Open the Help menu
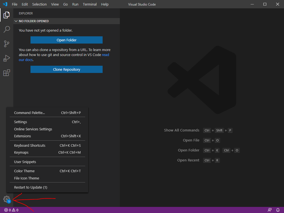The image size is (284, 213). pyautogui.click(x=105, y=4)
